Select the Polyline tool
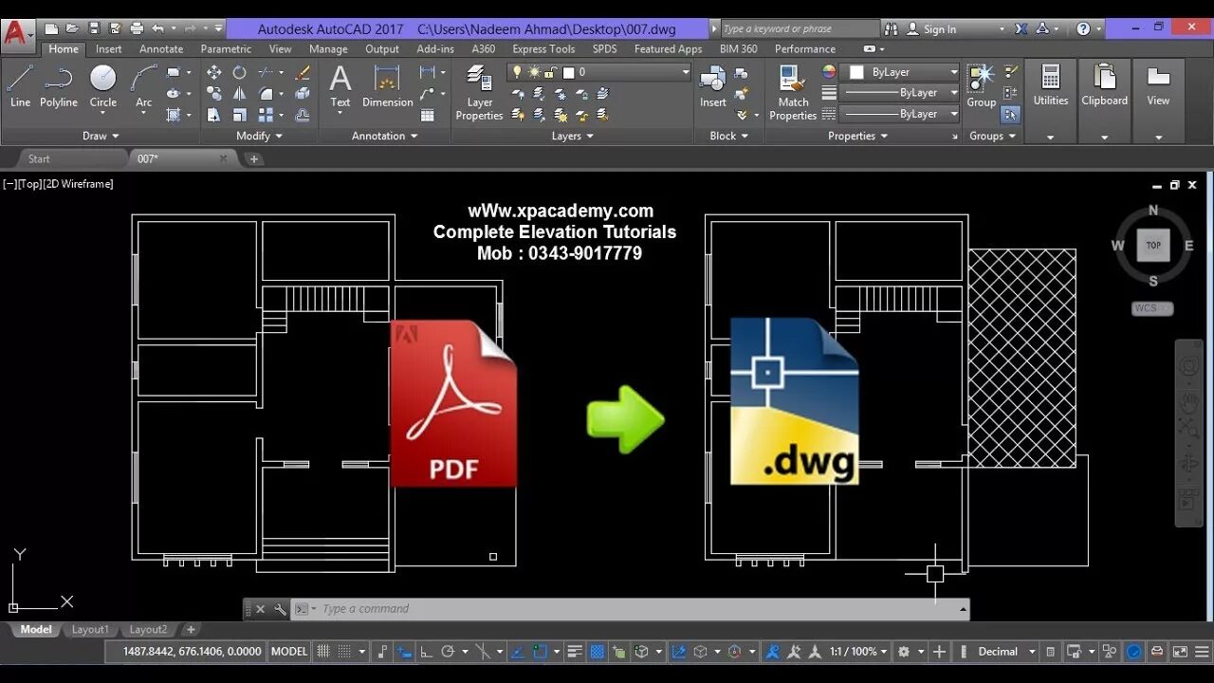Viewport: 1214px width, 683px height. [x=59, y=85]
